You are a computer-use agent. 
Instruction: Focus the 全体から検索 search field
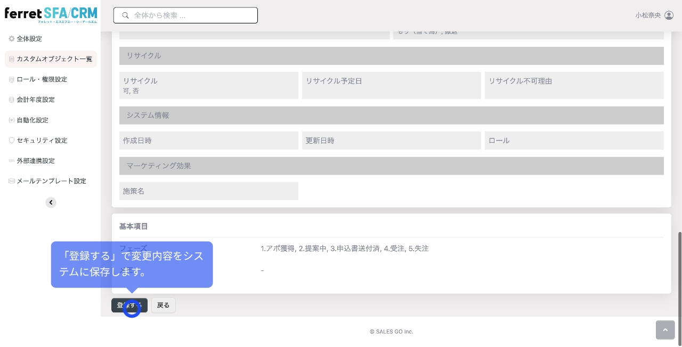tap(185, 15)
